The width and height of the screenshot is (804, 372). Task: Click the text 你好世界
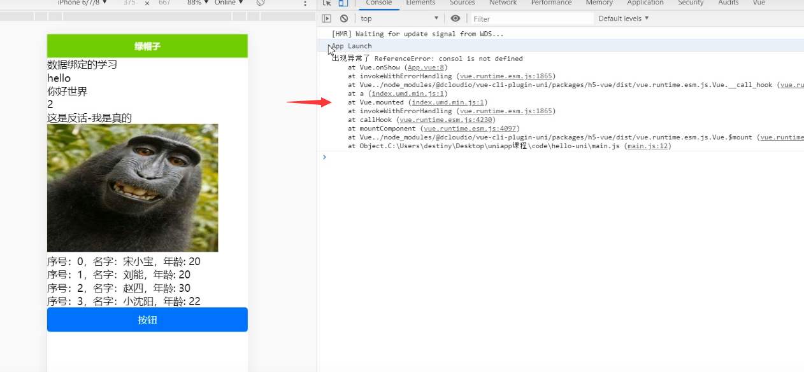pos(68,92)
